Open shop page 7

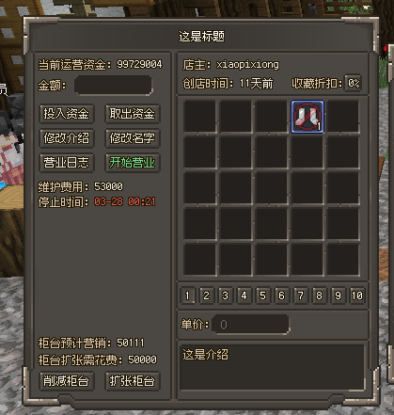(300, 295)
